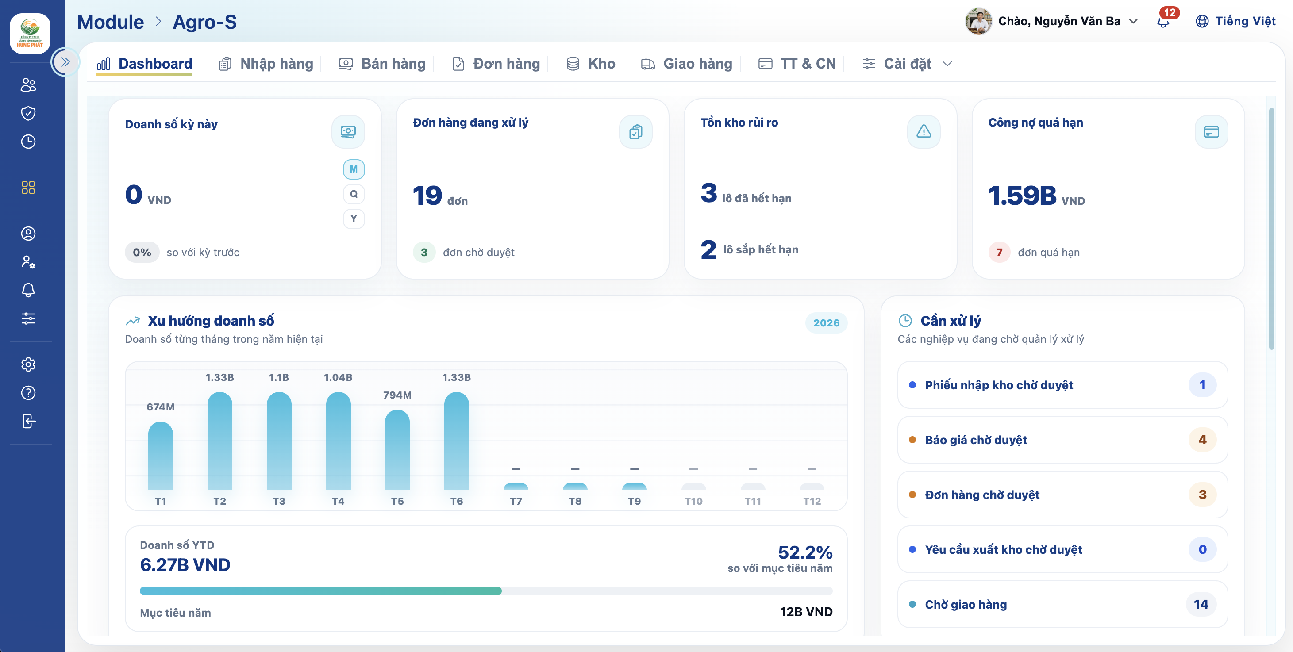Select the M monthly period toggle
This screenshot has height=652, width=1293.
point(354,169)
